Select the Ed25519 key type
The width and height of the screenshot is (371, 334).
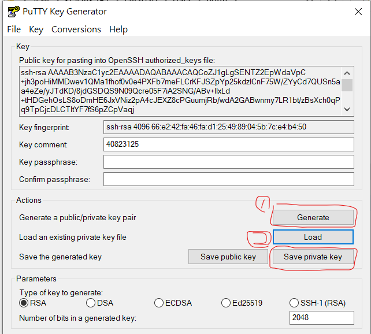point(242,303)
